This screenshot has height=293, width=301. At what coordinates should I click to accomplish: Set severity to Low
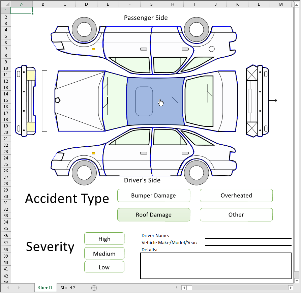tap(104, 267)
